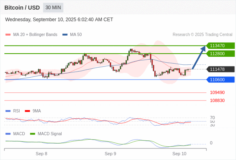Click the Research Trading Central copyright text
The image size is (236, 160).
[x=202, y=35]
